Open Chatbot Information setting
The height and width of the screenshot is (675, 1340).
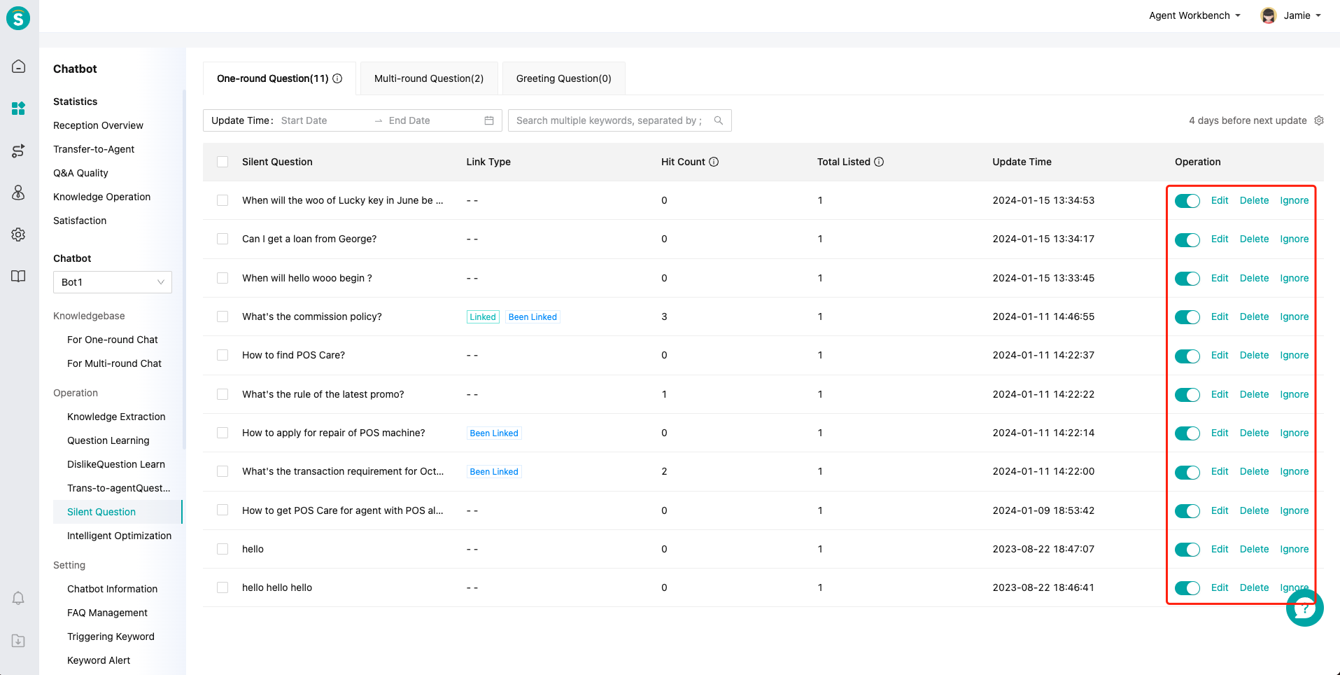[112, 589]
